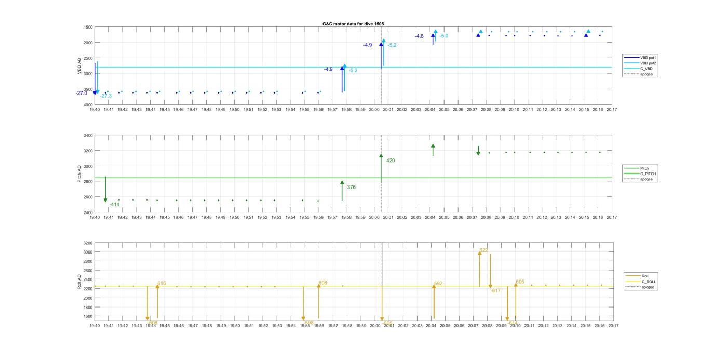Click the dark blue line sample beside 'VBD pot1'
This screenshot has height=360, width=727.
[631, 58]
